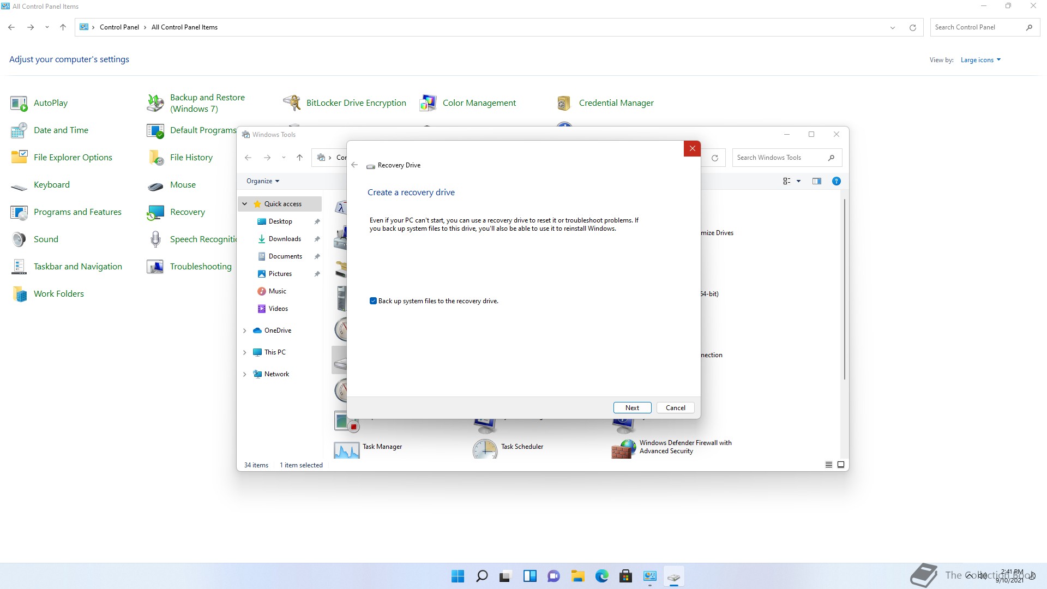Open Windows Defender Firewall with Advanced Security
The image size is (1047, 589).
[x=672, y=448]
